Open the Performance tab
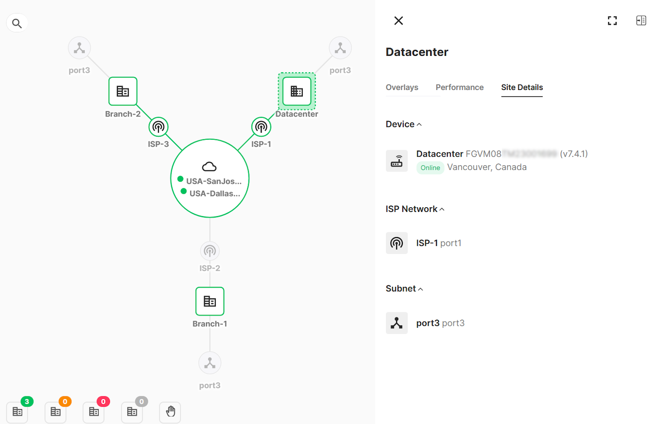Image resolution: width=649 pixels, height=424 pixels. (x=459, y=87)
